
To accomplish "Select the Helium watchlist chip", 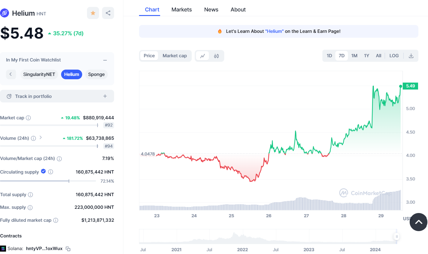I will pos(72,74).
